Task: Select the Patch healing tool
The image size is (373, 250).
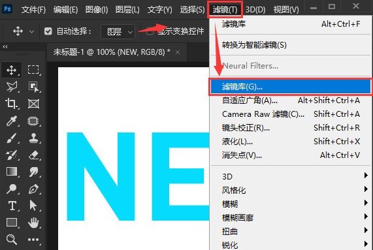Action: click(33, 121)
